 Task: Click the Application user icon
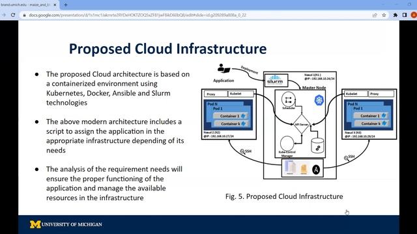tap(223, 68)
